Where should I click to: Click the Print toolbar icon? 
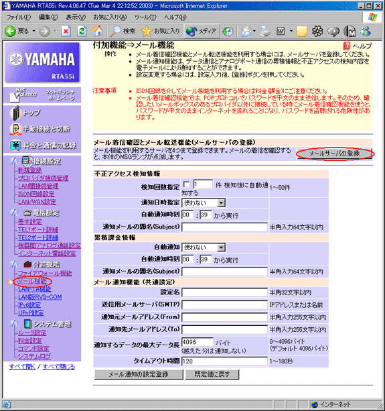264,32
